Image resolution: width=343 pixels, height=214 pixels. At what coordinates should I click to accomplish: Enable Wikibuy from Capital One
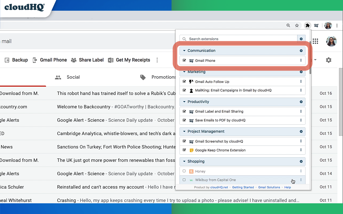point(184,180)
